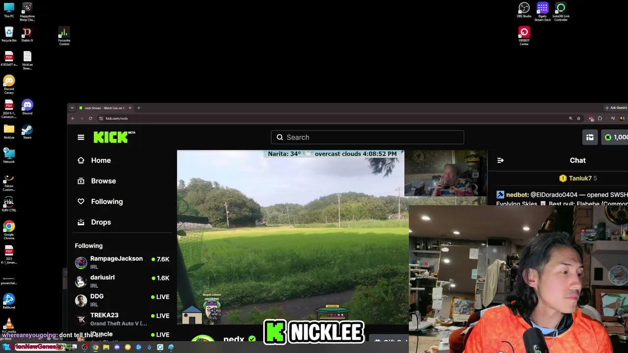Select the nedx Stream browser tab
The image size is (628, 353).
pyautogui.click(x=105, y=108)
